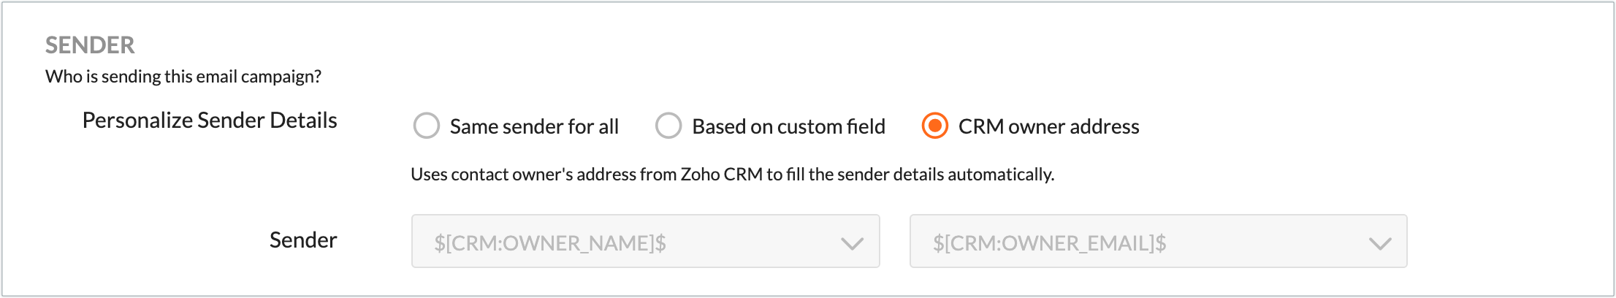
Task: Open the CRM owner name sender dropdown
Action: click(x=645, y=242)
